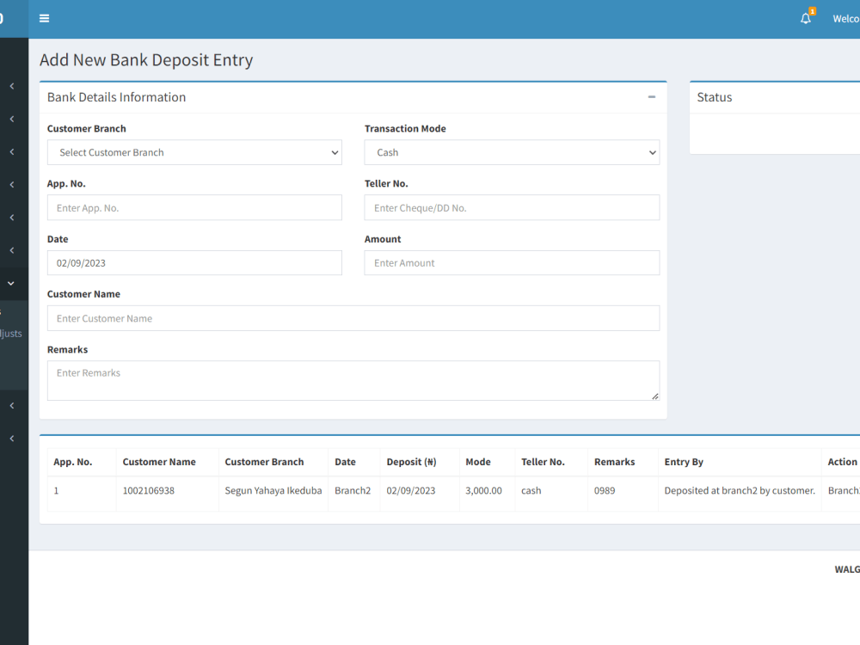The width and height of the screenshot is (860, 645).
Task: Click the Customer Name column header
Action: [x=159, y=462]
